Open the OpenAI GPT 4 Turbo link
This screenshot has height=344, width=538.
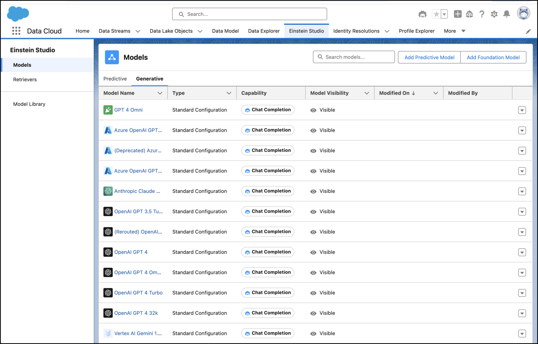[x=138, y=293]
